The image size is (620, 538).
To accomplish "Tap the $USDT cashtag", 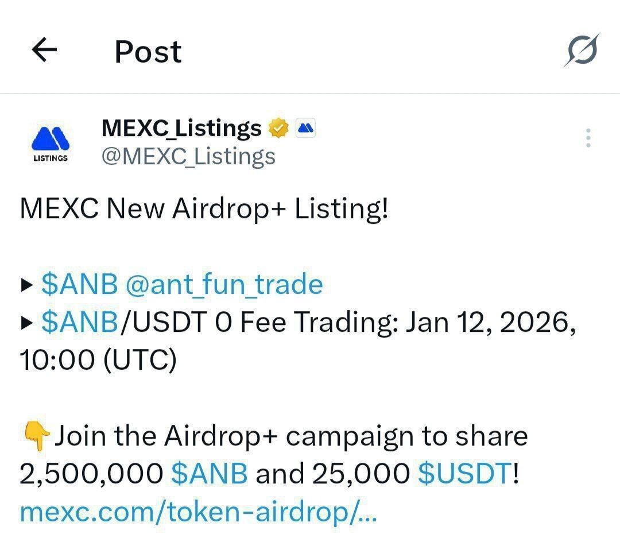I will (463, 474).
